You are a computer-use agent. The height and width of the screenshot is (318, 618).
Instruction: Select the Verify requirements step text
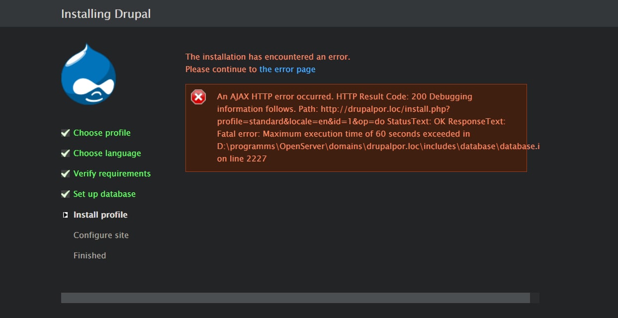click(112, 173)
